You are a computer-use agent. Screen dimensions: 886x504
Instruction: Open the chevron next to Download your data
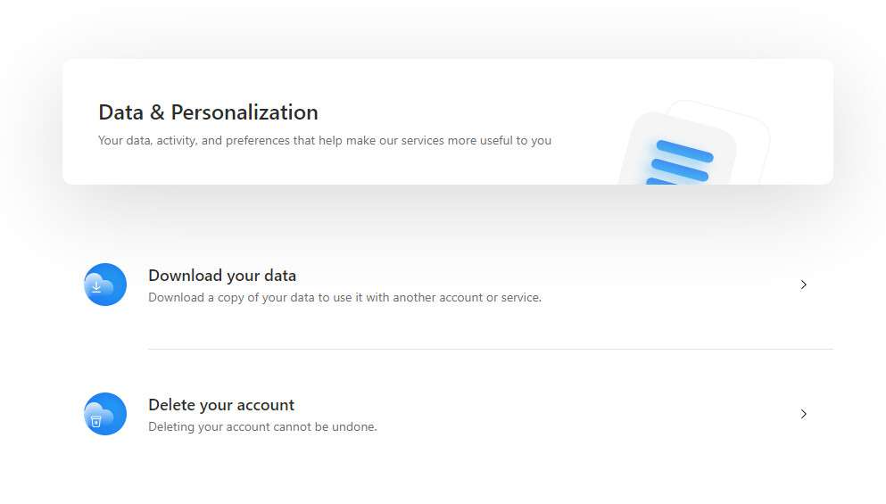point(804,285)
